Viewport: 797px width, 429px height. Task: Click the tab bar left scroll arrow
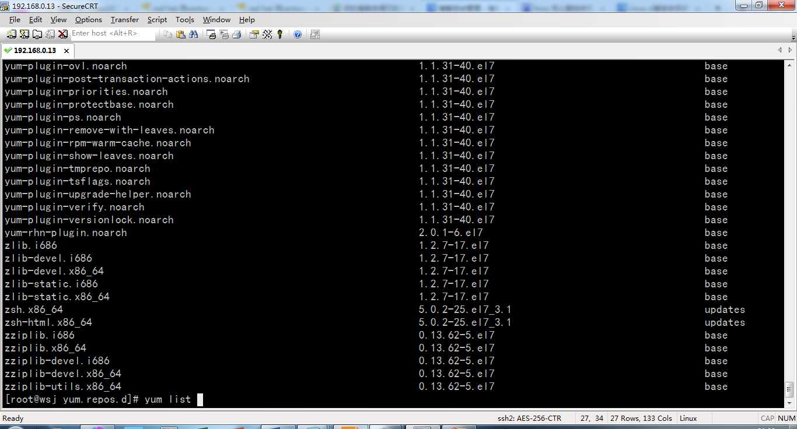click(x=780, y=50)
